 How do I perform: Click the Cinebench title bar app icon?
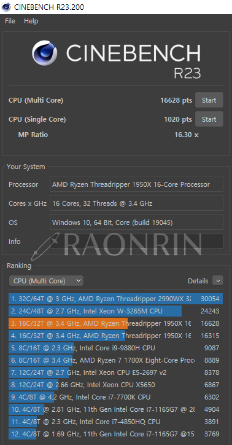pyautogui.click(x=6, y=7)
